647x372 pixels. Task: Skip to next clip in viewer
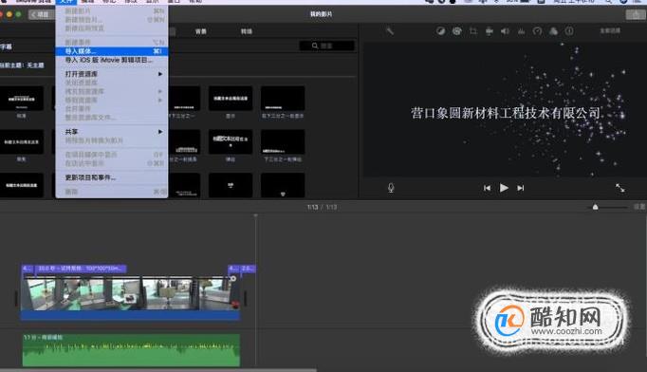tap(521, 188)
